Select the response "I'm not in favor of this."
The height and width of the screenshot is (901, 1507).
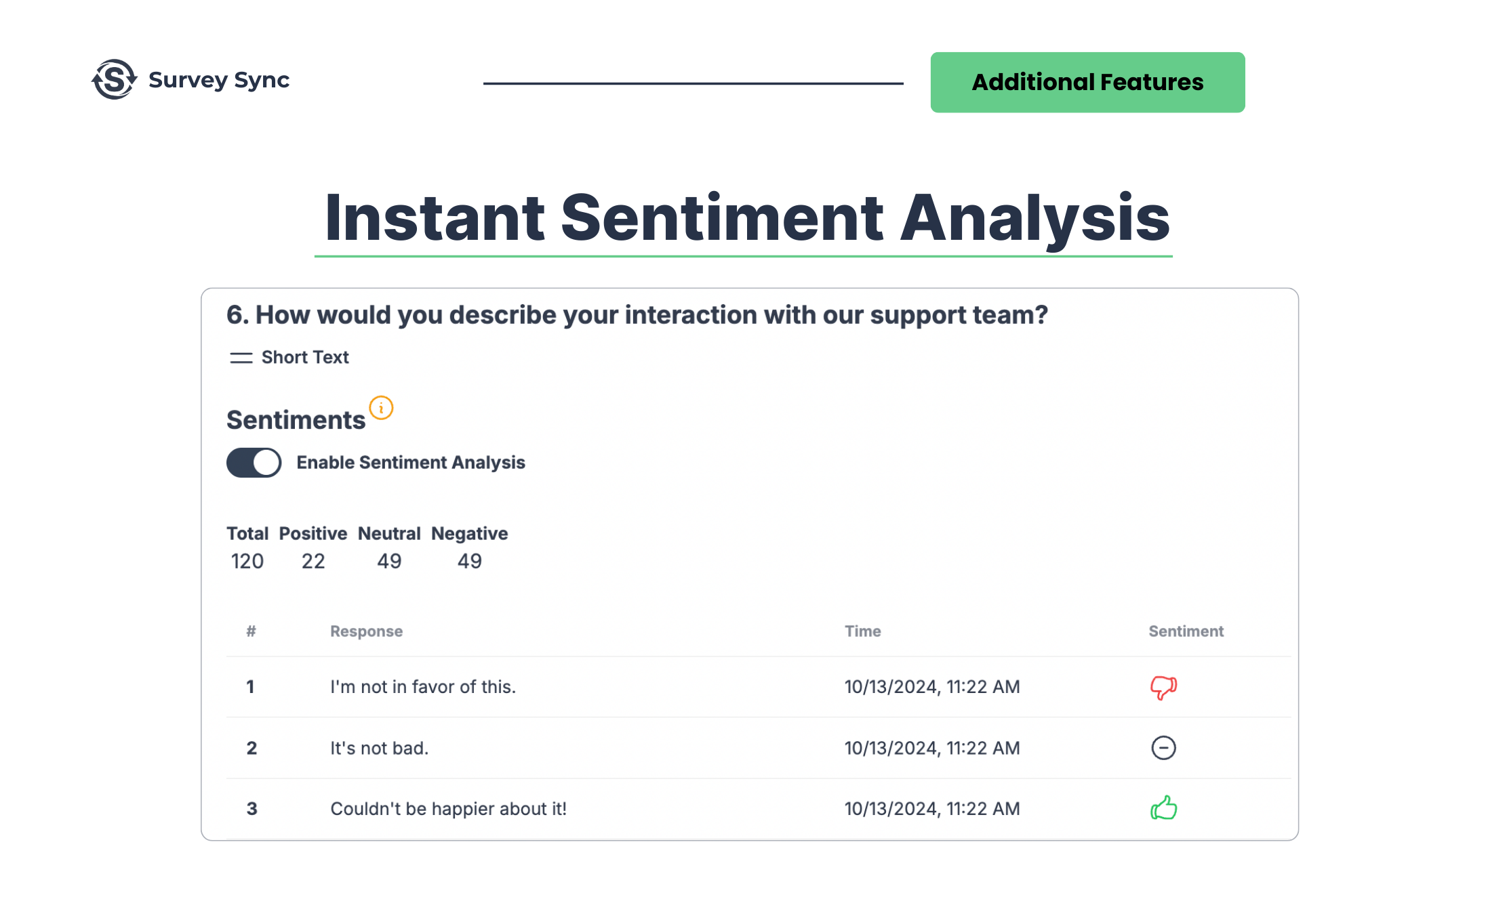point(423,687)
